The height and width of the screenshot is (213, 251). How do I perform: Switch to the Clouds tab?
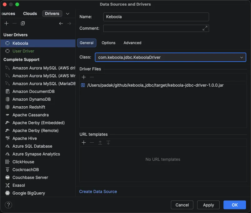coord(30,13)
